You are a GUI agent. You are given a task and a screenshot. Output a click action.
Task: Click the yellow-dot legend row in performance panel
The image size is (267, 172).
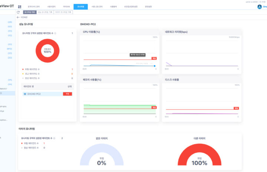[x=47, y=74]
